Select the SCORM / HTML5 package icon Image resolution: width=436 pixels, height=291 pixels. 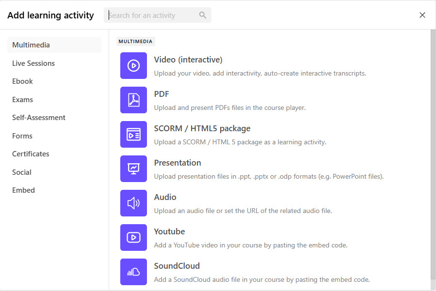tap(133, 134)
